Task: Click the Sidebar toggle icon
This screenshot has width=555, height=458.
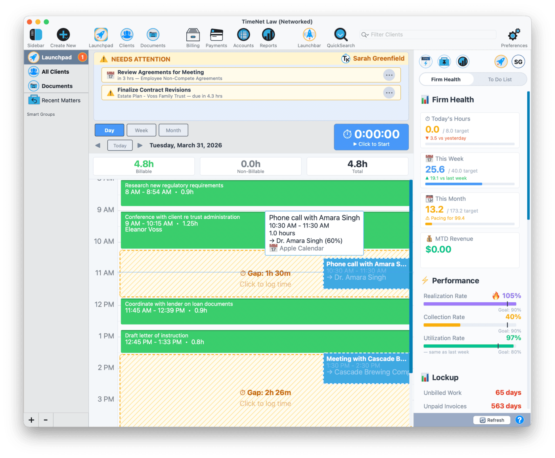Action: point(35,34)
